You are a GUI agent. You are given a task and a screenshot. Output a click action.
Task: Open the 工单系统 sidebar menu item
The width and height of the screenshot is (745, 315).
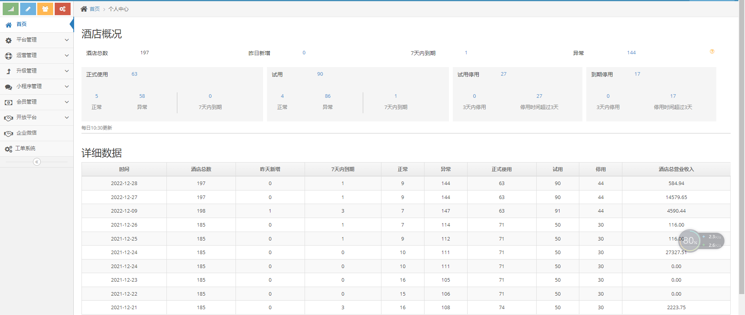point(36,149)
